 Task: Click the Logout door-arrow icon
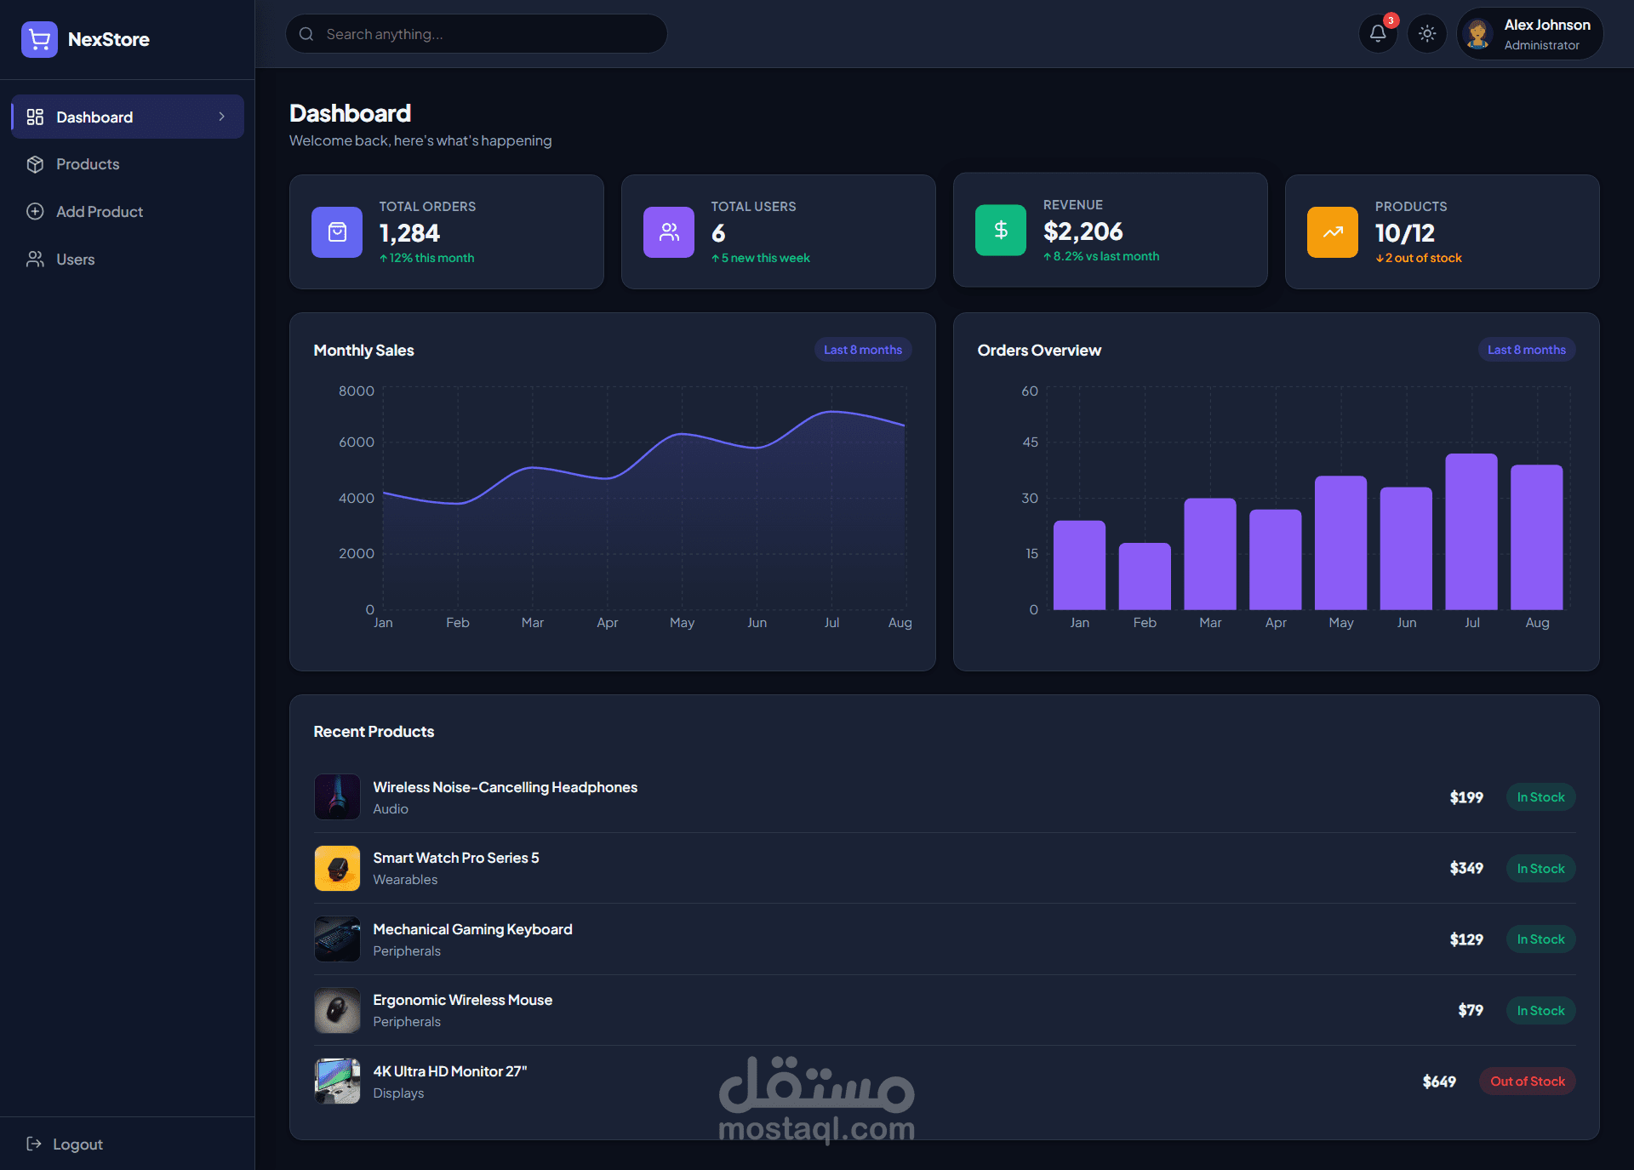pos(34,1144)
